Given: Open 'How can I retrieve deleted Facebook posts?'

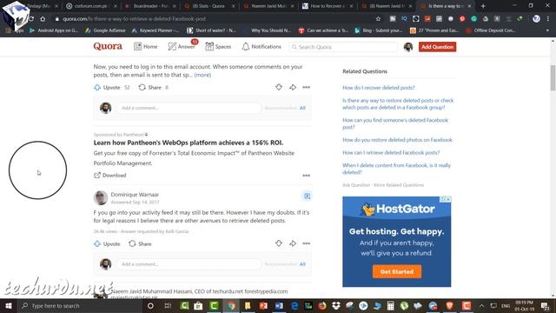Looking at the screenshot, I should (x=391, y=153).
